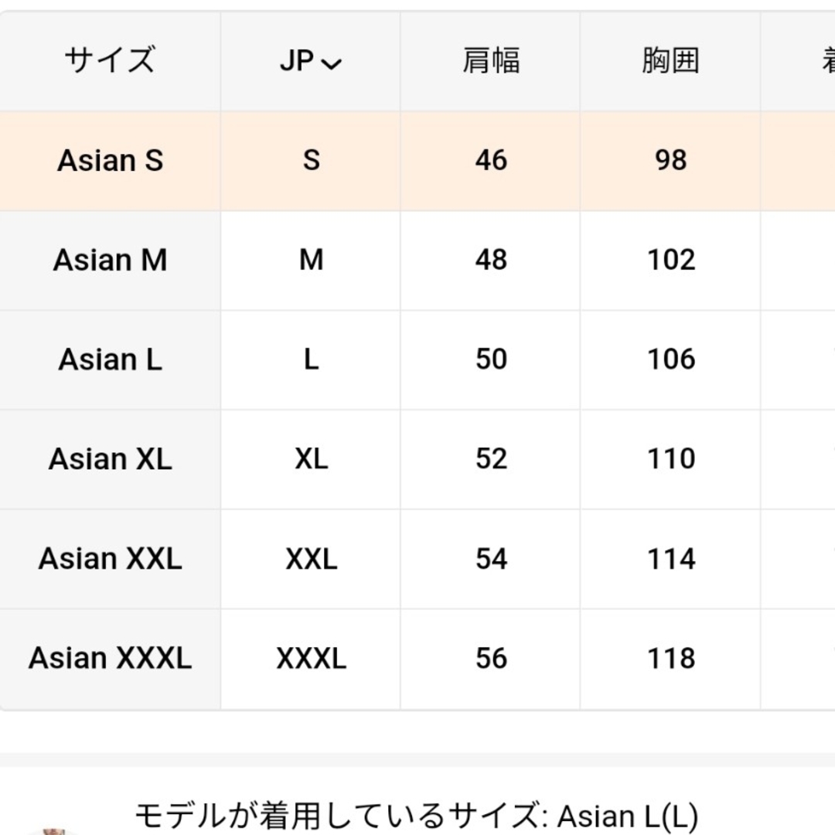The image size is (835, 835).
Task: Click the chest 106 cell
Action: click(670, 360)
